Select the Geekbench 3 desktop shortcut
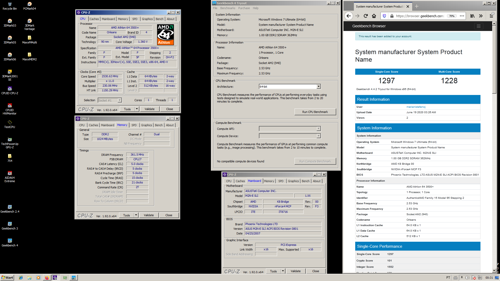 (10, 226)
